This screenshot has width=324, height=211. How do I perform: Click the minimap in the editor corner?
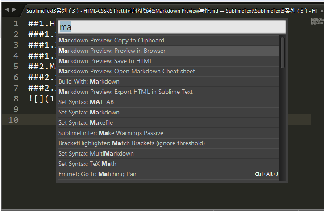(x=317, y=21)
